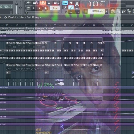Arm recording with the record button
Viewport: 134px width, 134px height.
[x=46, y=8]
